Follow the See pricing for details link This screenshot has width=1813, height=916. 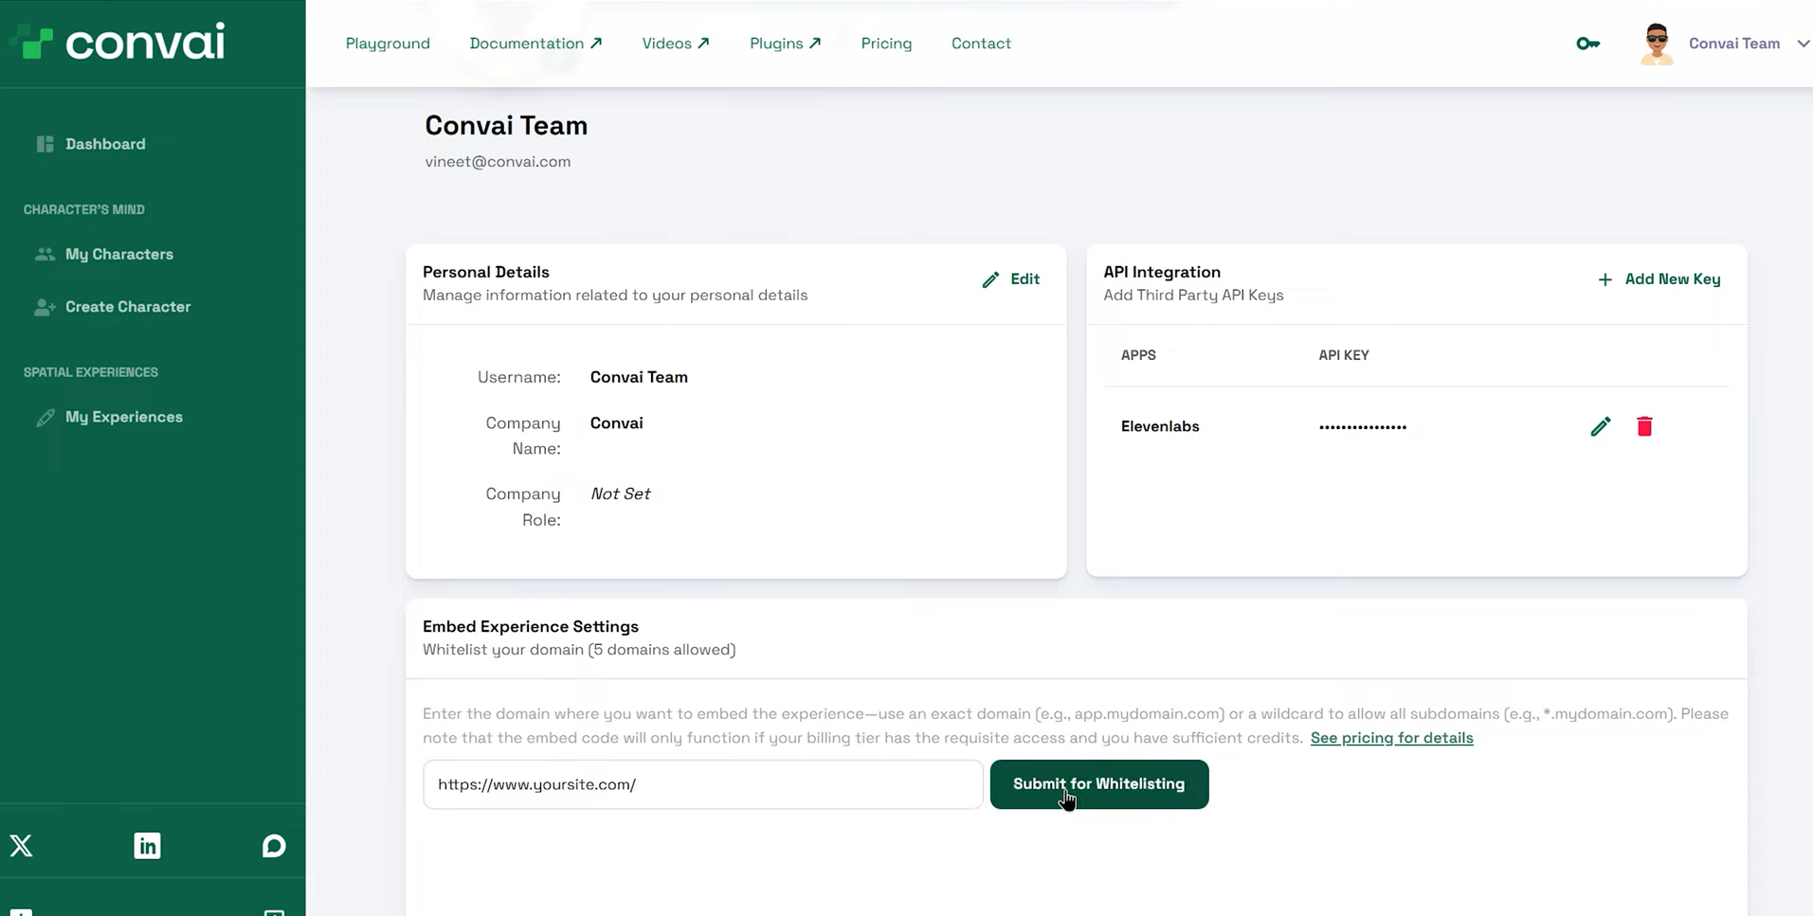click(x=1391, y=738)
